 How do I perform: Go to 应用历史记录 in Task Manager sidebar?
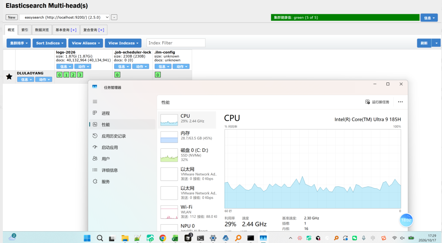122,136
